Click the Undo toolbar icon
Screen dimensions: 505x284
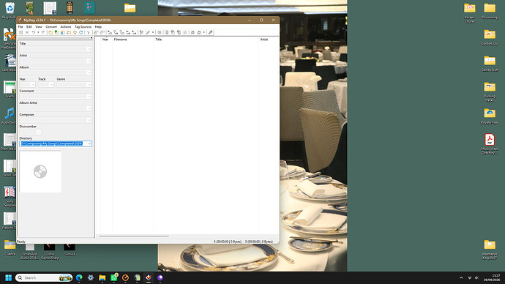33,32
